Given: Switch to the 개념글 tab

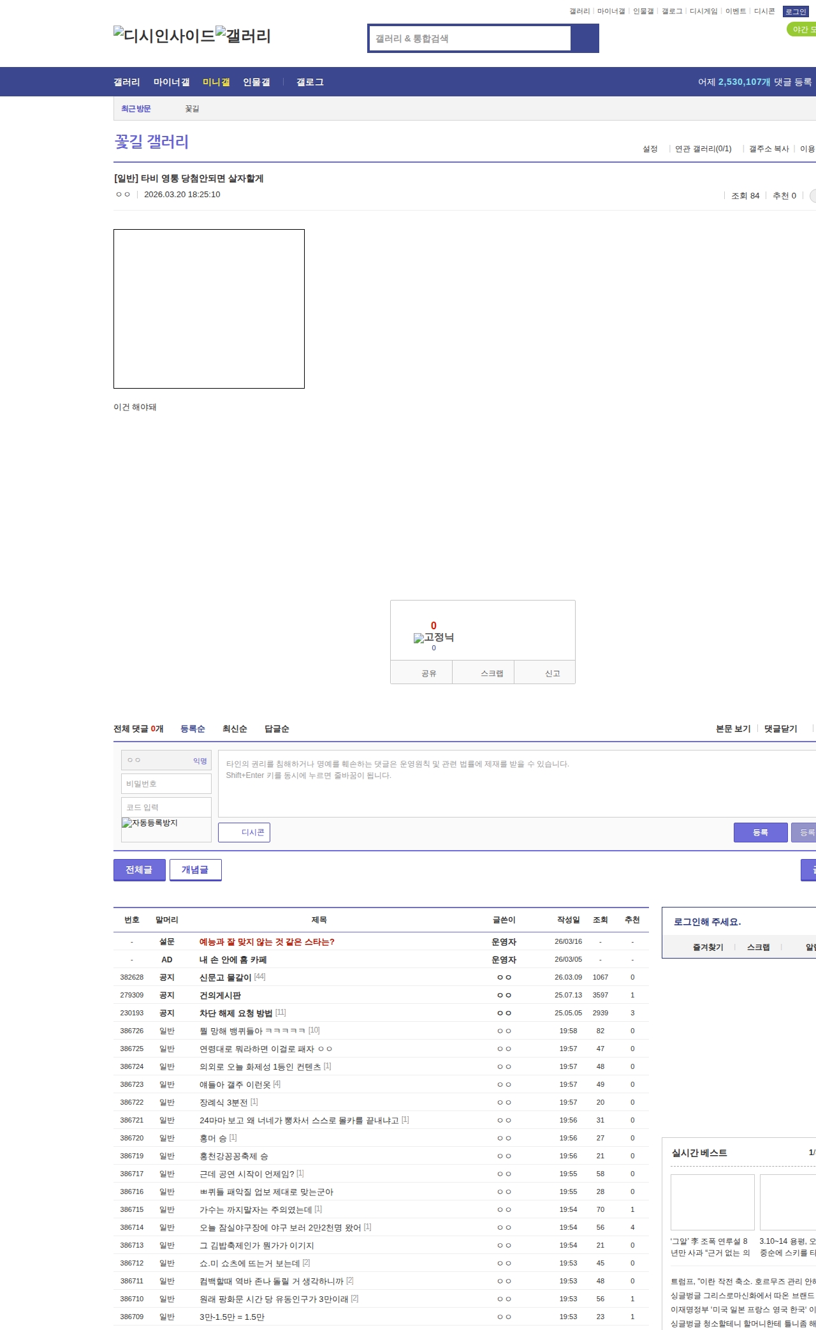Looking at the screenshot, I should pos(195,870).
